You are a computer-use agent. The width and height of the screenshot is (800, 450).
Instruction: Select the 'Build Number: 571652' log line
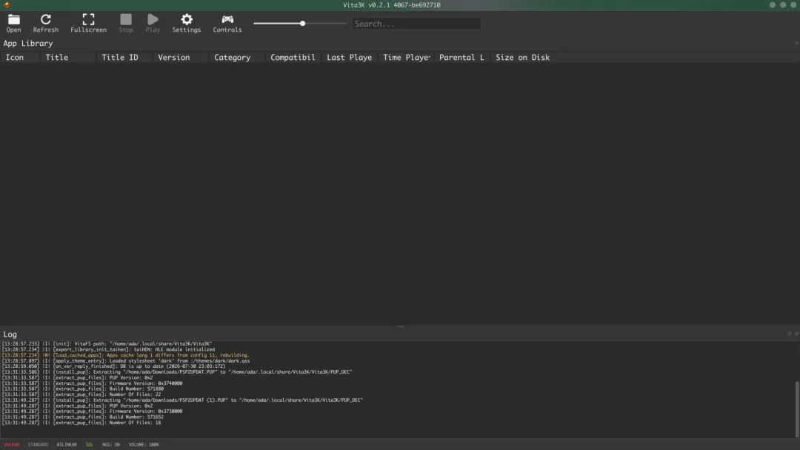coord(83,417)
